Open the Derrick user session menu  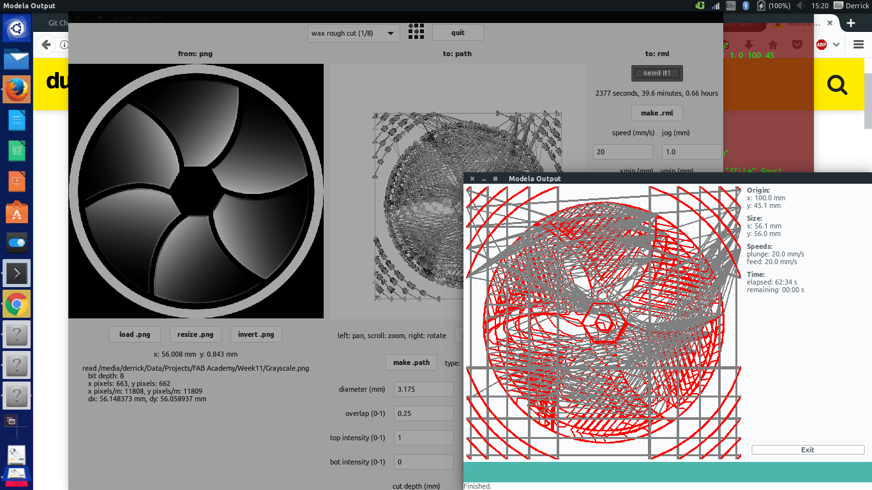(857, 6)
